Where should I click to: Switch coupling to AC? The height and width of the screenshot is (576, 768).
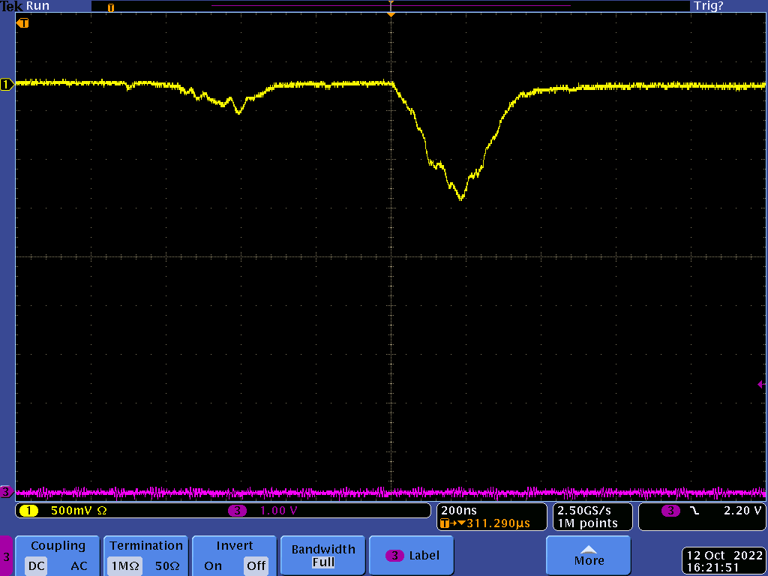(79, 565)
